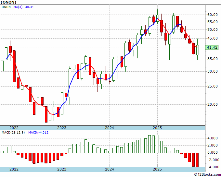Click the large red candlestick right after the 2022 gridline

pyautogui.click(x=14, y=66)
